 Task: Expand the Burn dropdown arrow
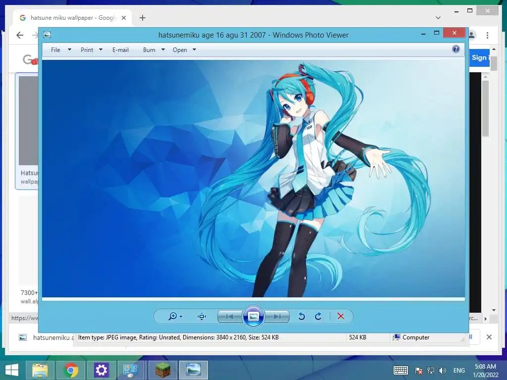(163, 50)
